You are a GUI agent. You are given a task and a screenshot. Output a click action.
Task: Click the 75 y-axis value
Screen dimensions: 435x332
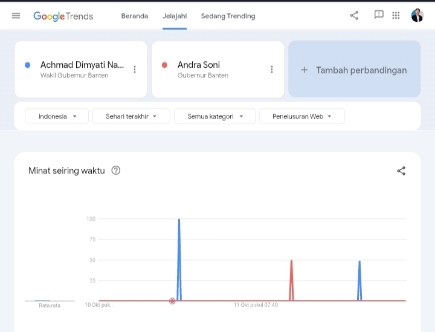point(92,239)
